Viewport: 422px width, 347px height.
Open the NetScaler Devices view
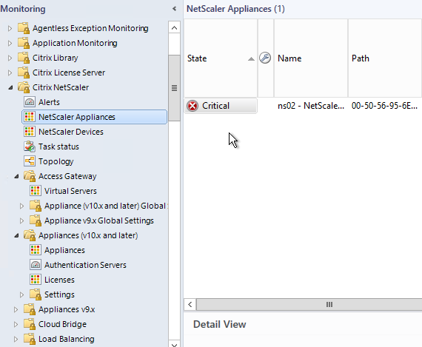click(x=71, y=132)
